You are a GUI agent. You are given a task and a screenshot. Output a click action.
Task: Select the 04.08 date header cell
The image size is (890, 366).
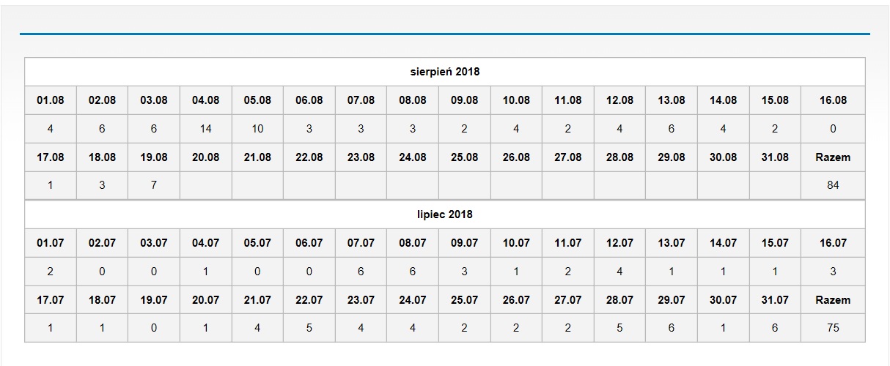coord(205,100)
